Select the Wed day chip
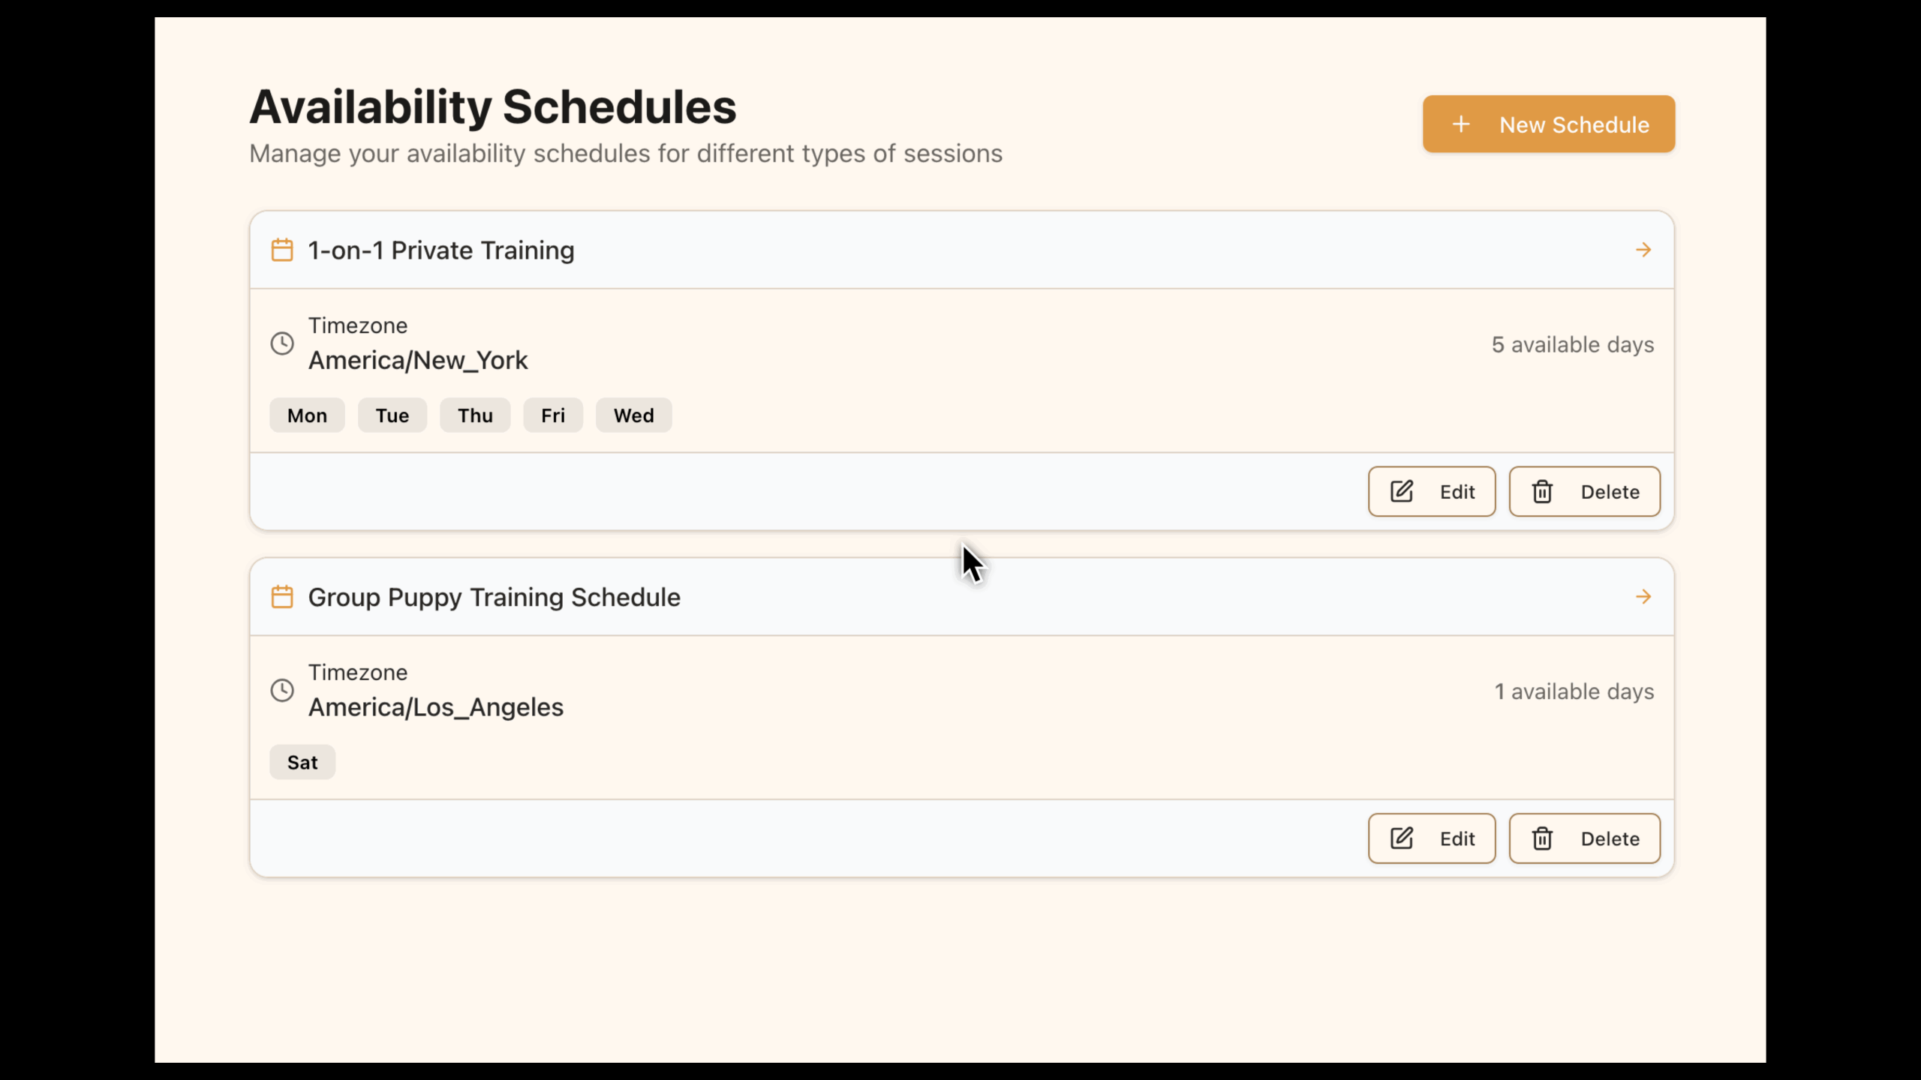Image resolution: width=1921 pixels, height=1080 pixels. 633,415
